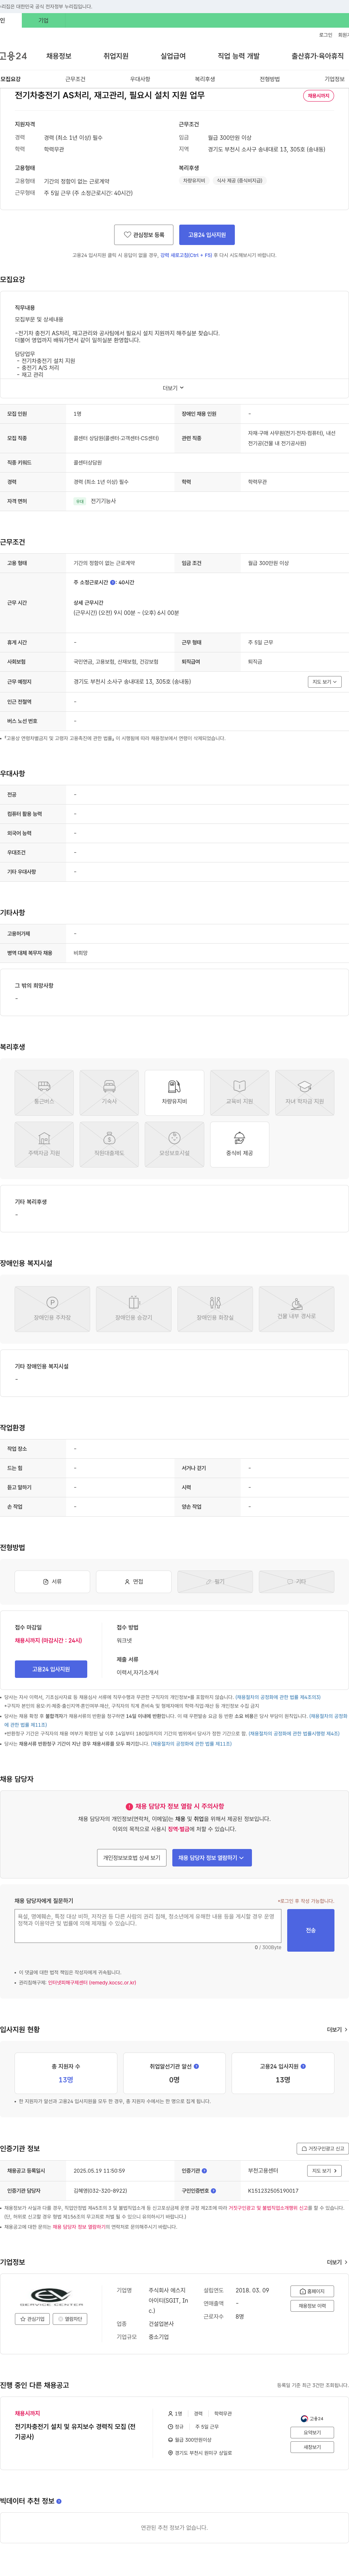Open 채용절차의 공정화에 관한 법률 제4조의3 link
The height and width of the screenshot is (2576, 349).
click(x=278, y=1697)
